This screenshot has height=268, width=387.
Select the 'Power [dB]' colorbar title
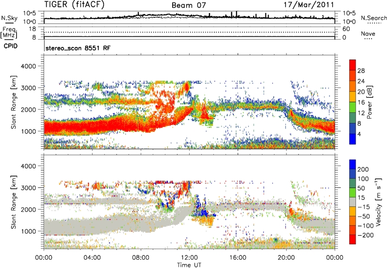[x=369, y=102]
